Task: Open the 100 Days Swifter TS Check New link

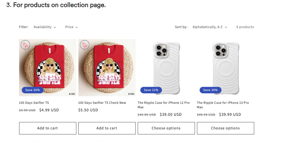Action: [102, 103]
